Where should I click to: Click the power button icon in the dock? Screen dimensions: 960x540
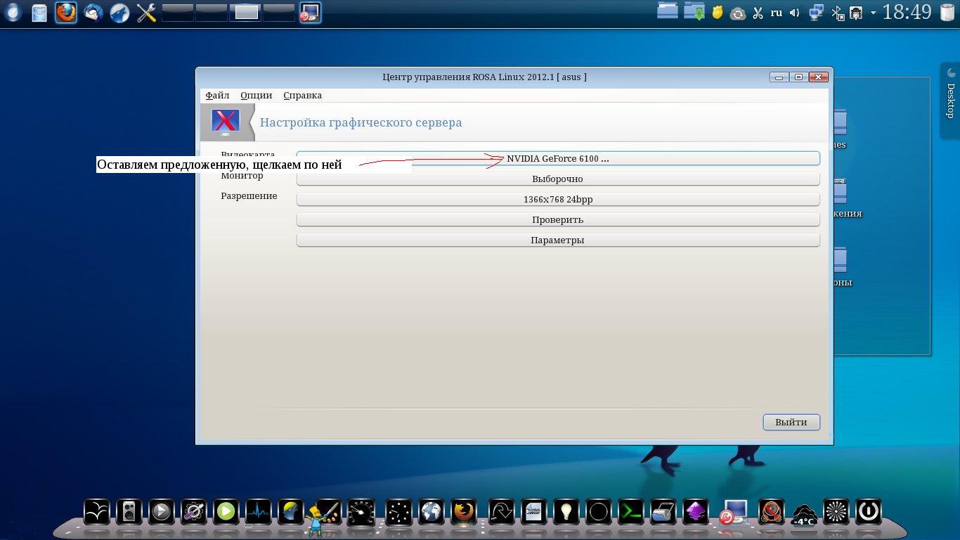click(x=869, y=511)
